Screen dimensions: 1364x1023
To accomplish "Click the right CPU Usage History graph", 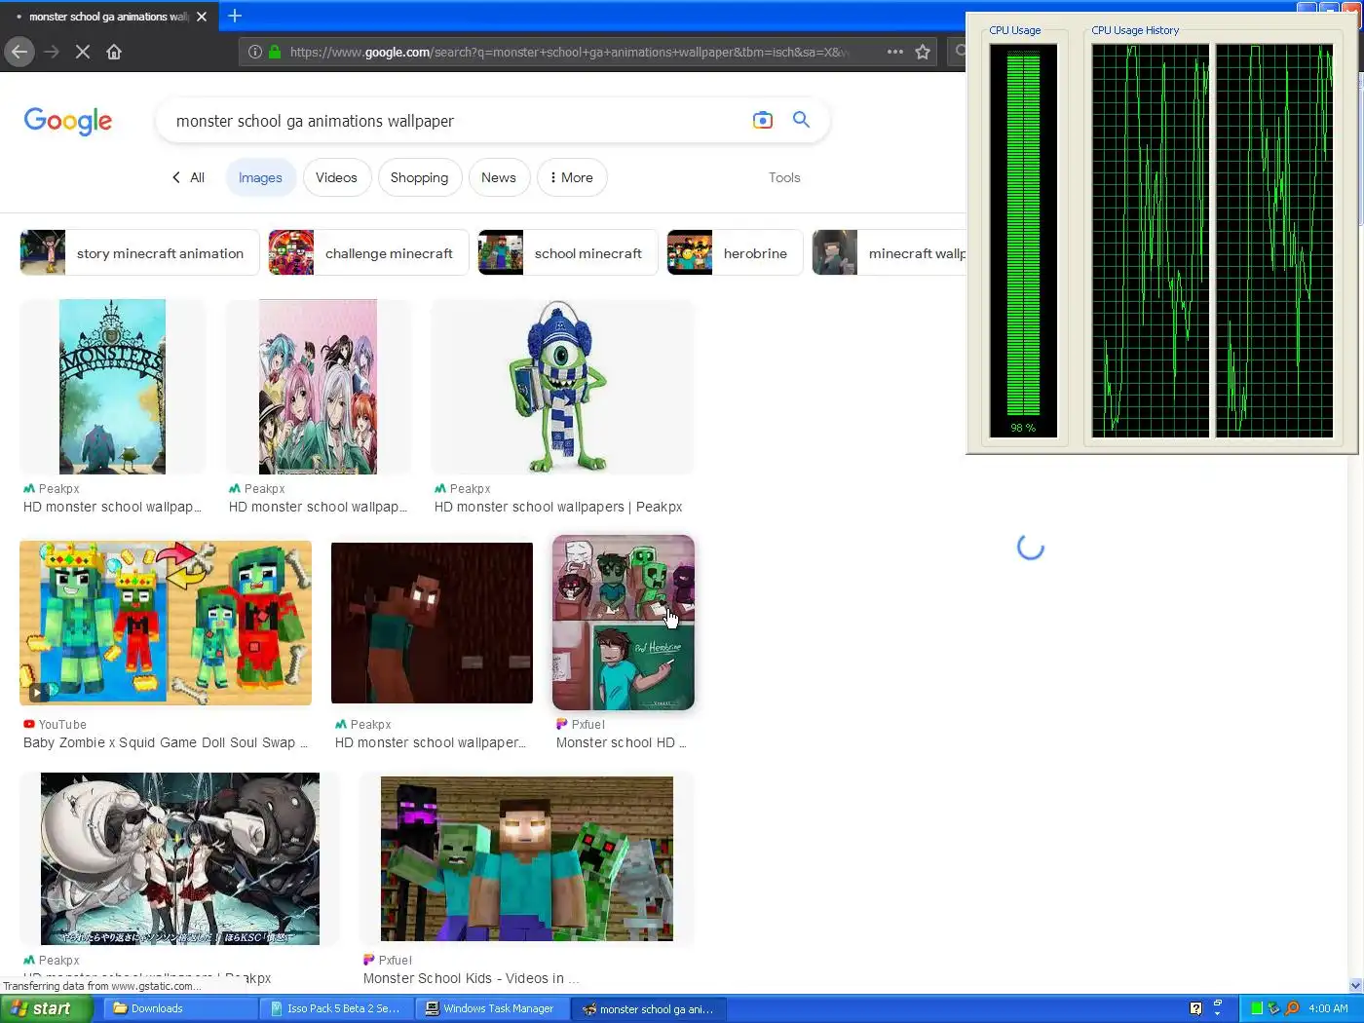I will pos(1274,240).
